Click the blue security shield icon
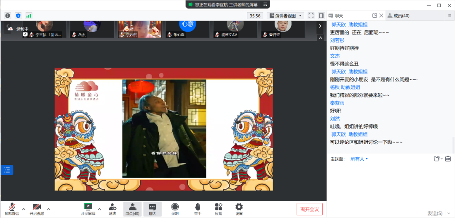This screenshot has height=218, width=455. 18,16
